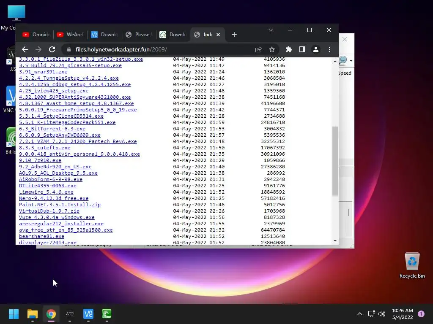Open 4.2.4.1255 cdbxp setup link
Image resolution: width=433 pixels, height=324 pixels.
click(x=75, y=84)
